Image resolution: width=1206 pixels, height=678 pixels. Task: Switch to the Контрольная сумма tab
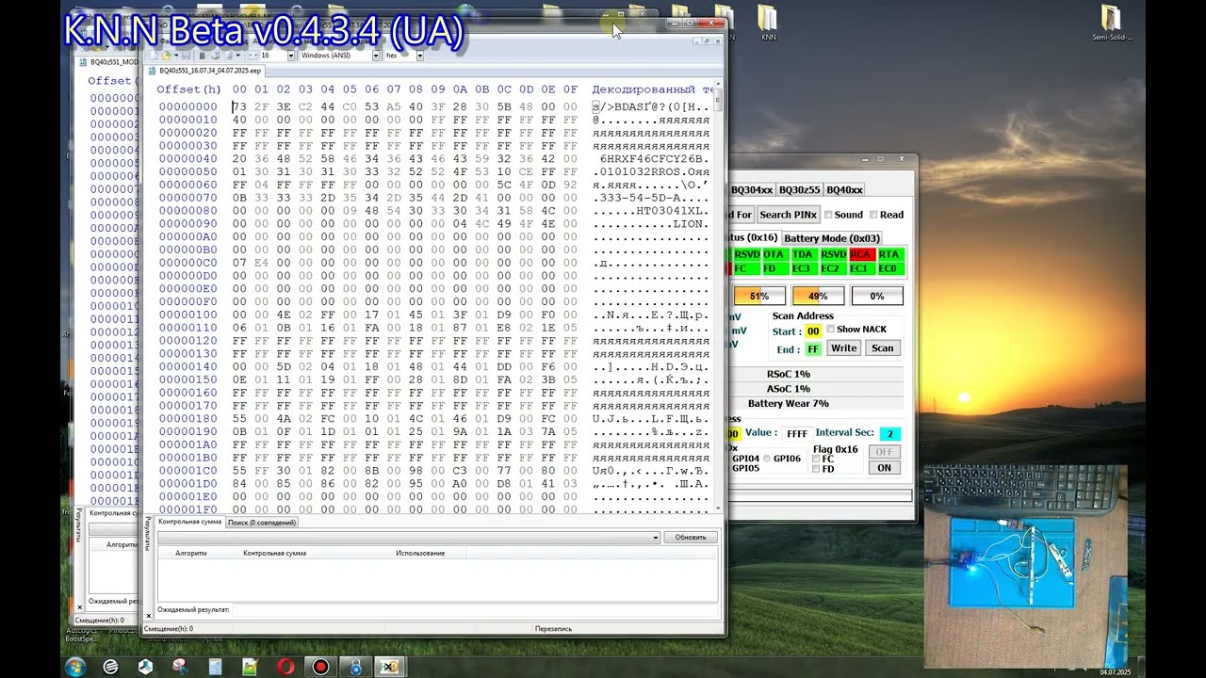point(189,522)
